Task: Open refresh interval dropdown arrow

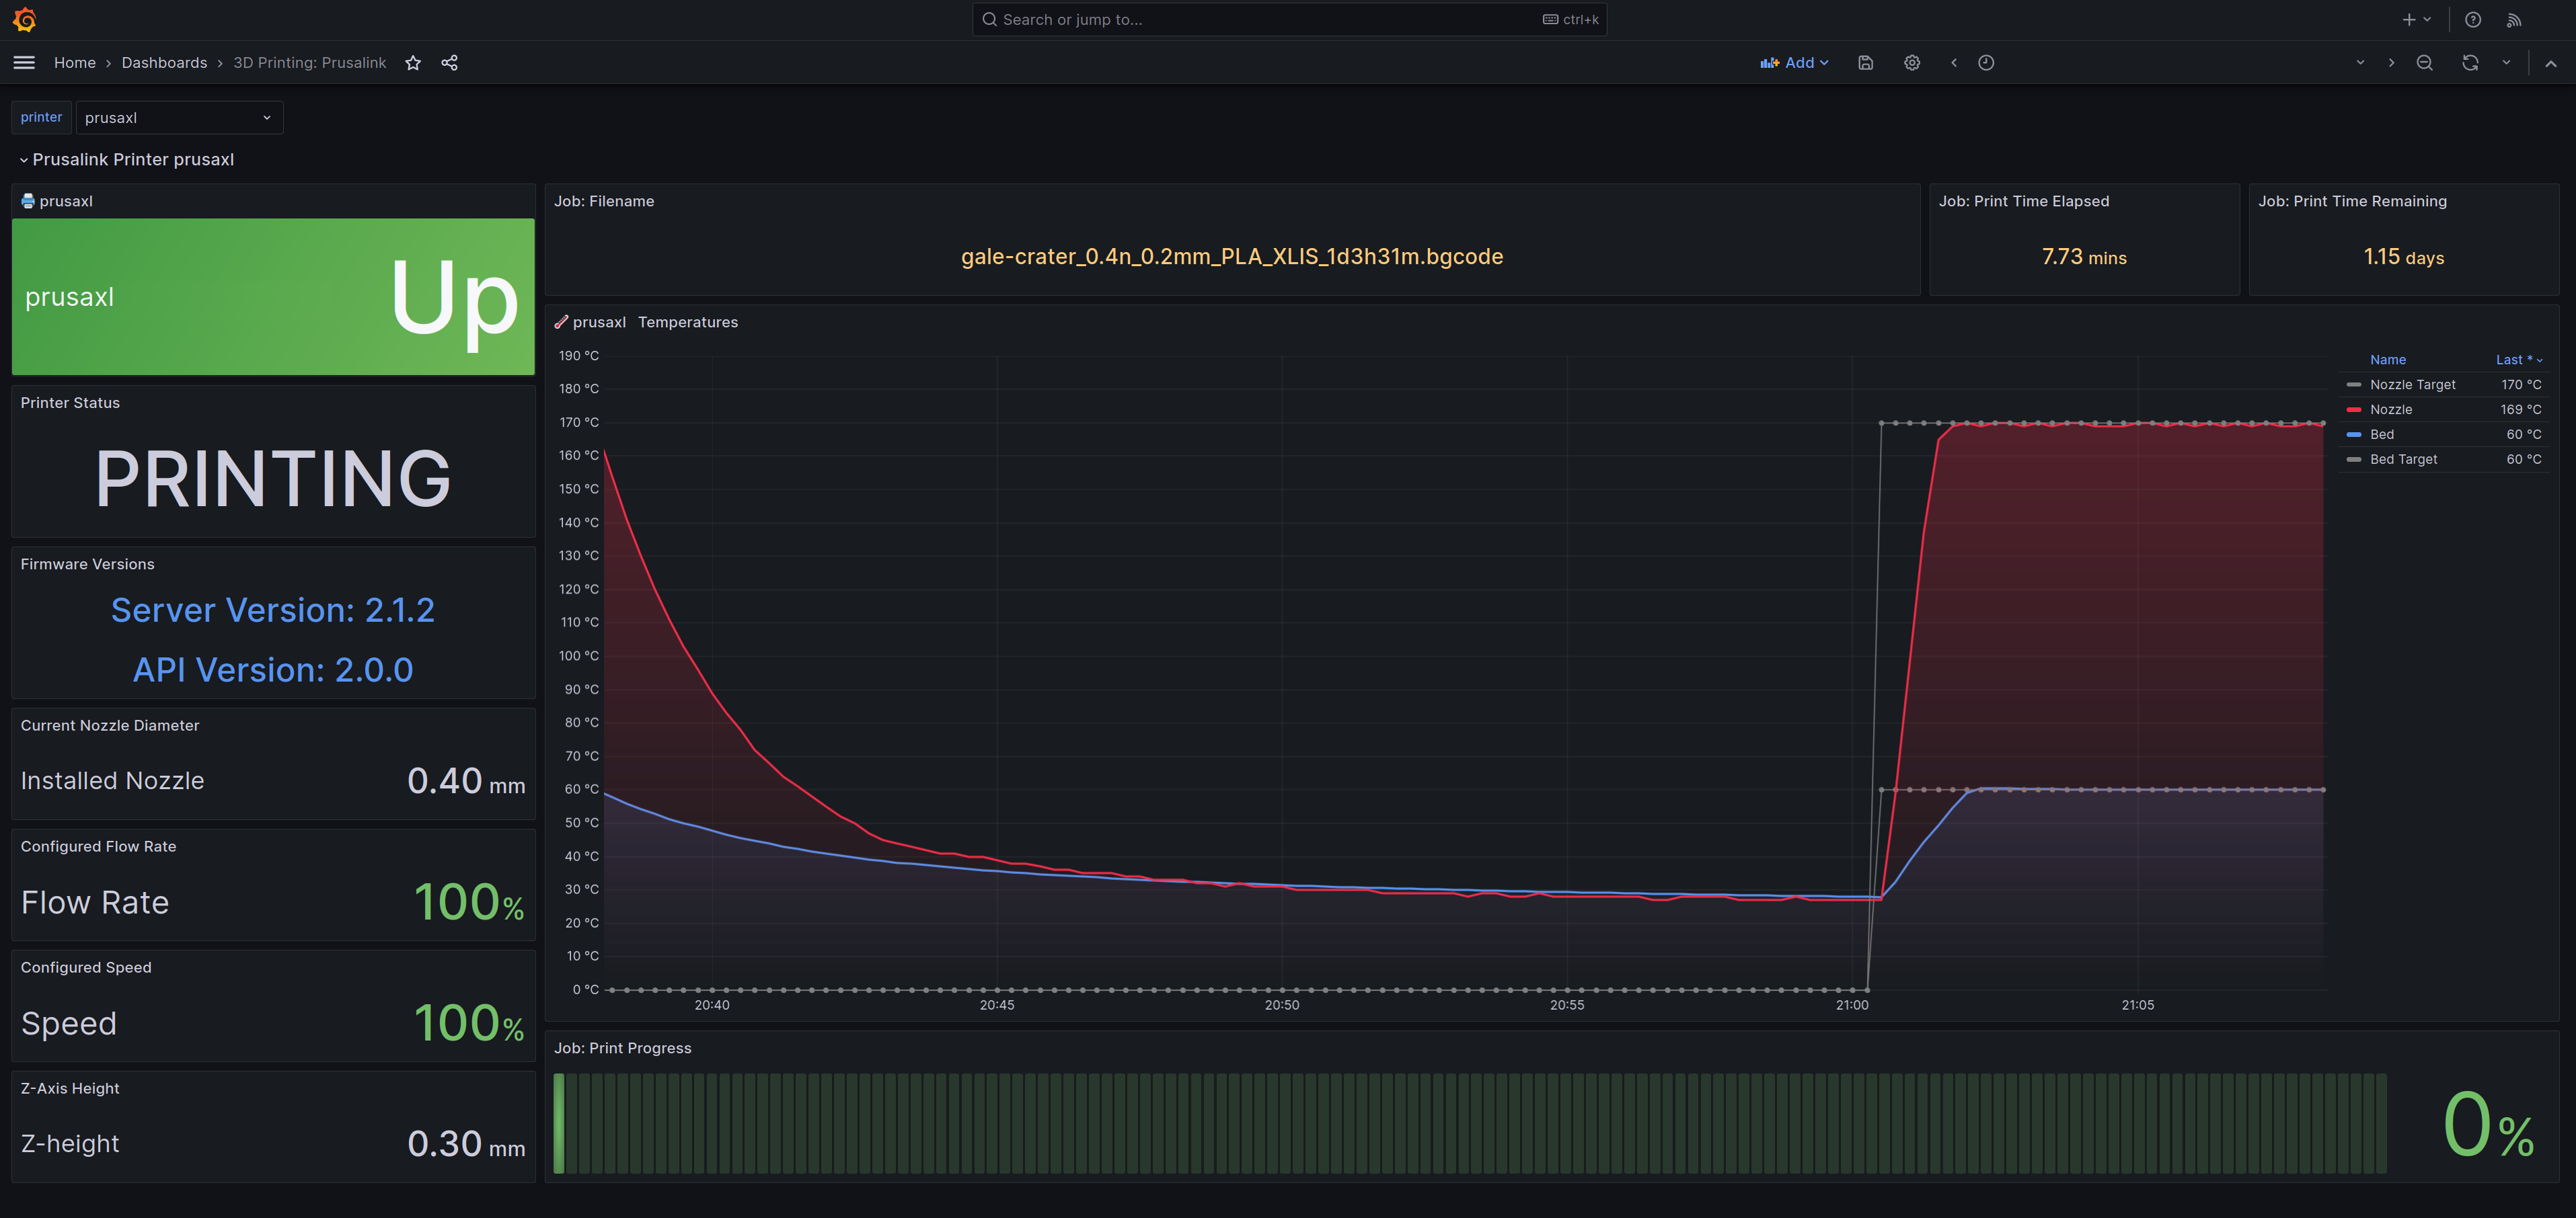Action: click(x=2506, y=63)
